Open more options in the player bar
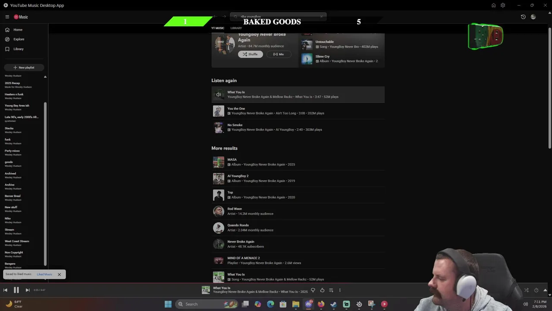 [340, 290]
